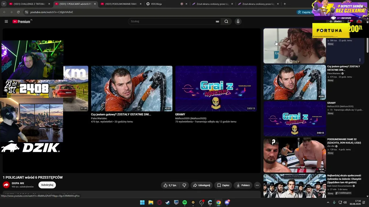The height and width of the screenshot is (207, 369).
Task: Click the PatecWariatec channel name in sidebar
Action: (334, 74)
